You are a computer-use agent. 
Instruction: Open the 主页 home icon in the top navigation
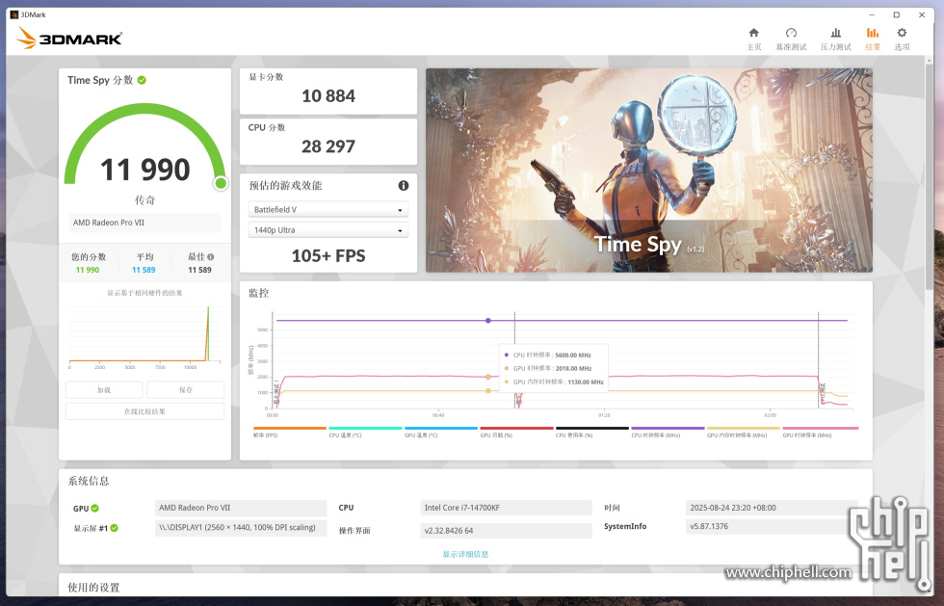[x=753, y=33]
